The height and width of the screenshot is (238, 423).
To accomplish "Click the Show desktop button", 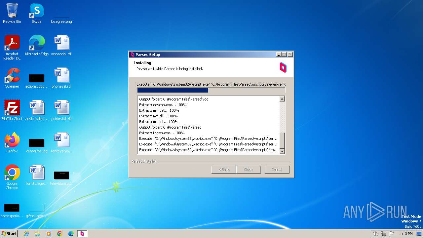I will 419,234.
